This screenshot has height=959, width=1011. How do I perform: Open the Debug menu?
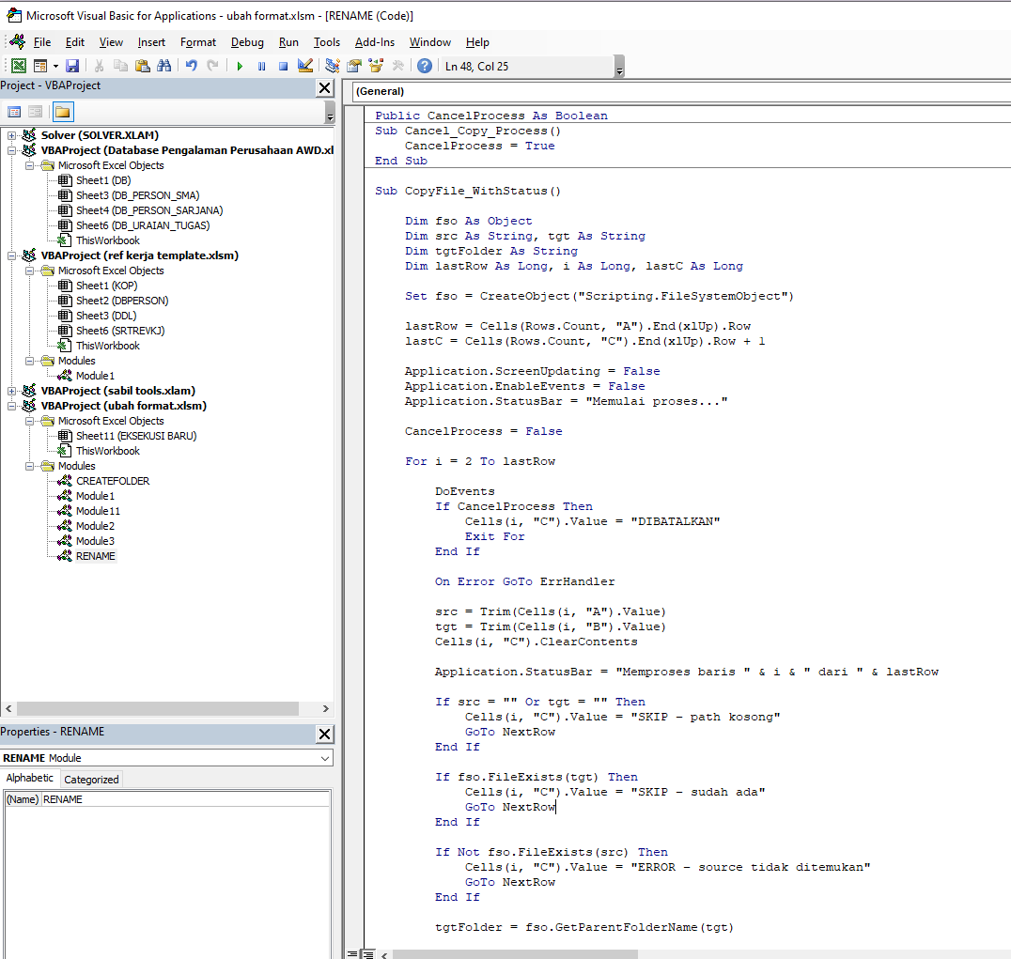click(x=247, y=42)
